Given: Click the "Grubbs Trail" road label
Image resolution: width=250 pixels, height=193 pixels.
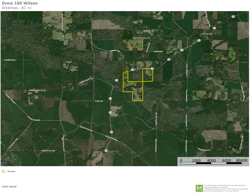Looking at the screenshot, I should tap(10, 60).
